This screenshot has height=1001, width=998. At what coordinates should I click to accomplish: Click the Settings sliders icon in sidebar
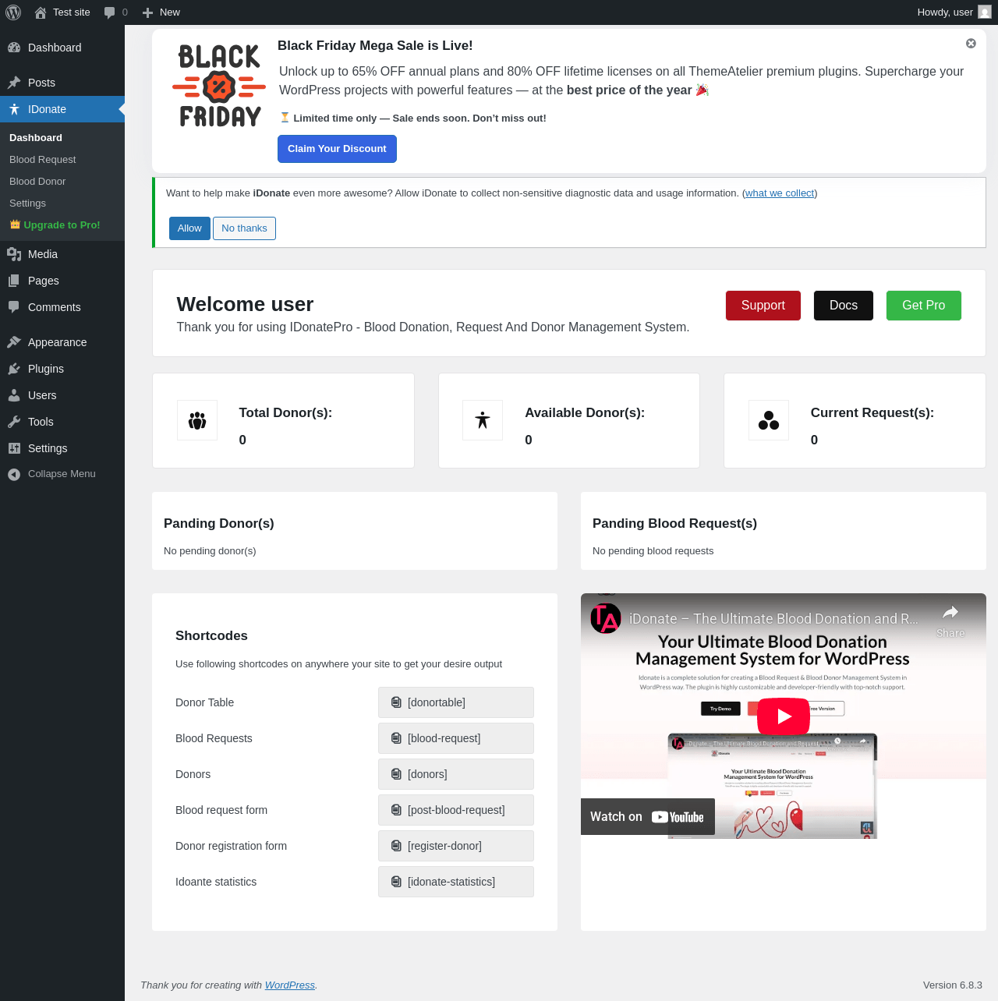14,448
